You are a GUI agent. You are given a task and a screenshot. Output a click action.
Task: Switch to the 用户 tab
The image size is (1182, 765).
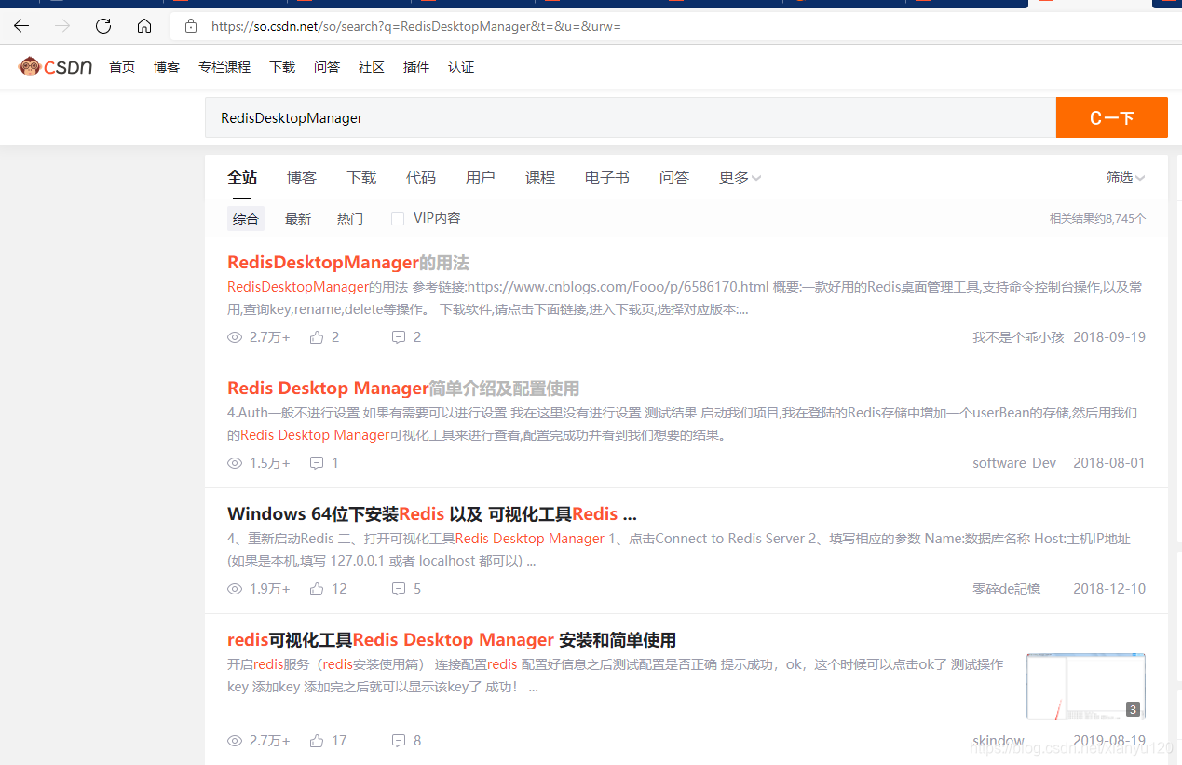481,177
